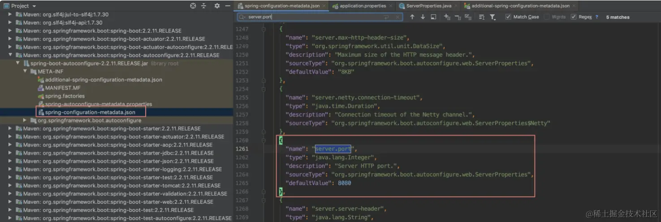The width and height of the screenshot is (661, 222).
Task: Select all occurrences icon
Action: coord(468,17)
